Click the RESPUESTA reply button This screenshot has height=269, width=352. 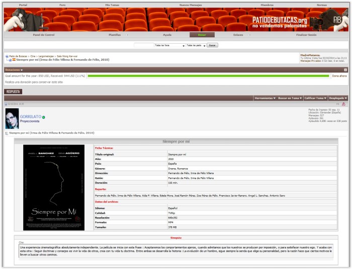pos(13,92)
